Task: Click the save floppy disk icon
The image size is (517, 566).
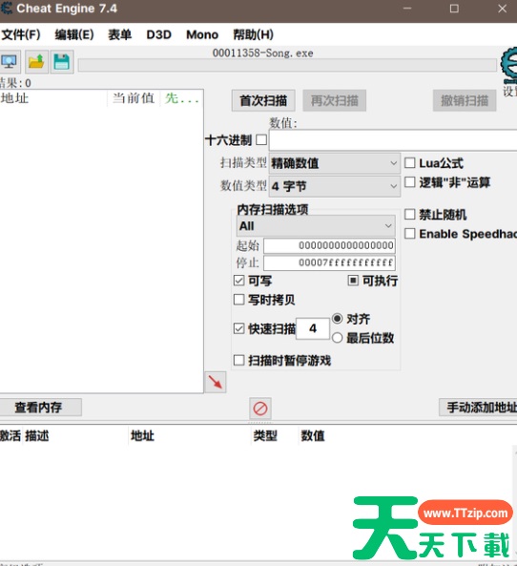Action: click(62, 62)
